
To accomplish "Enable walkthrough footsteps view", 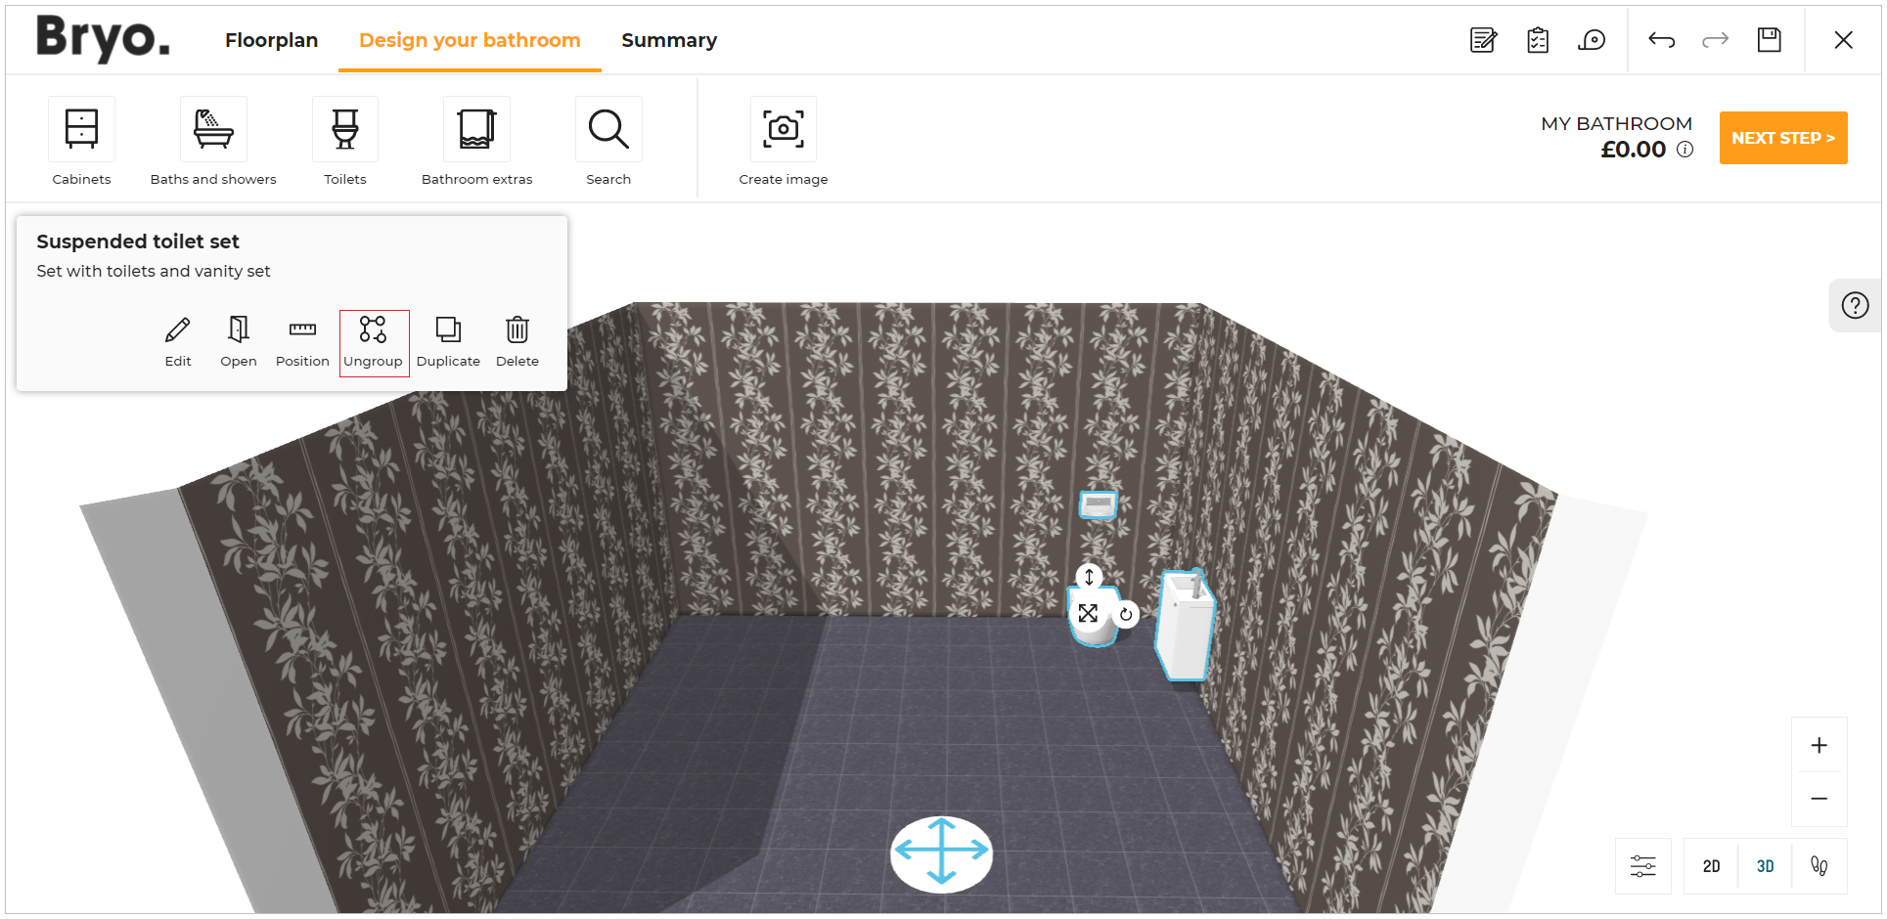I will tap(1819, 866).
